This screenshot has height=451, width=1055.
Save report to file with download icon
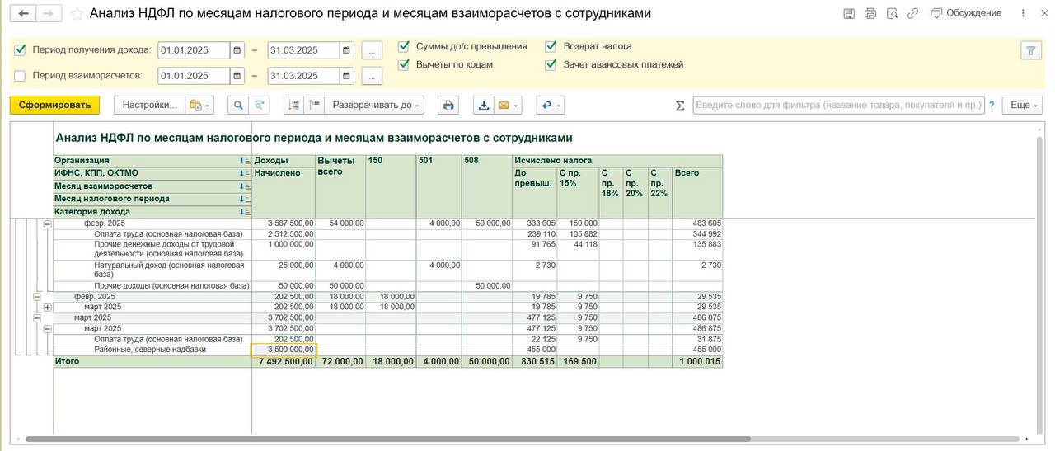click(484, 105)
